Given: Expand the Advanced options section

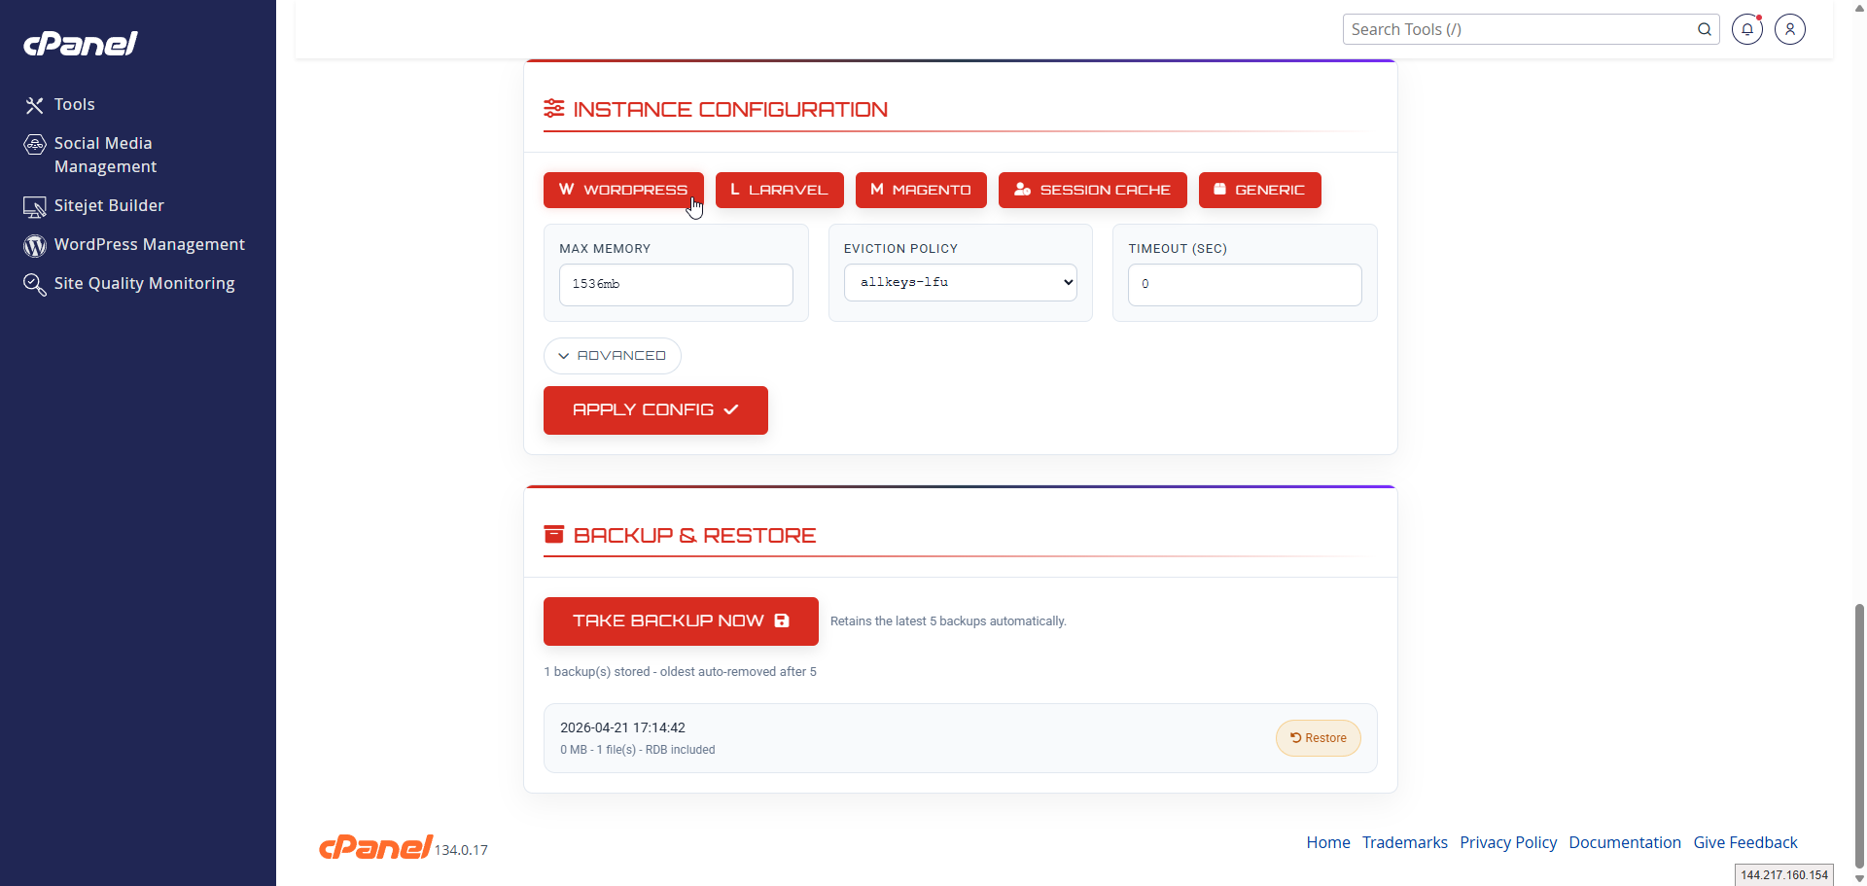Looking at the screenshot, I should (x=612, y=355).
